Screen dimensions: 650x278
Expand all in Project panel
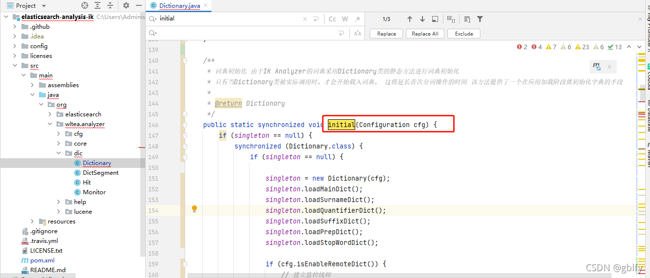[x=98, y=5]
